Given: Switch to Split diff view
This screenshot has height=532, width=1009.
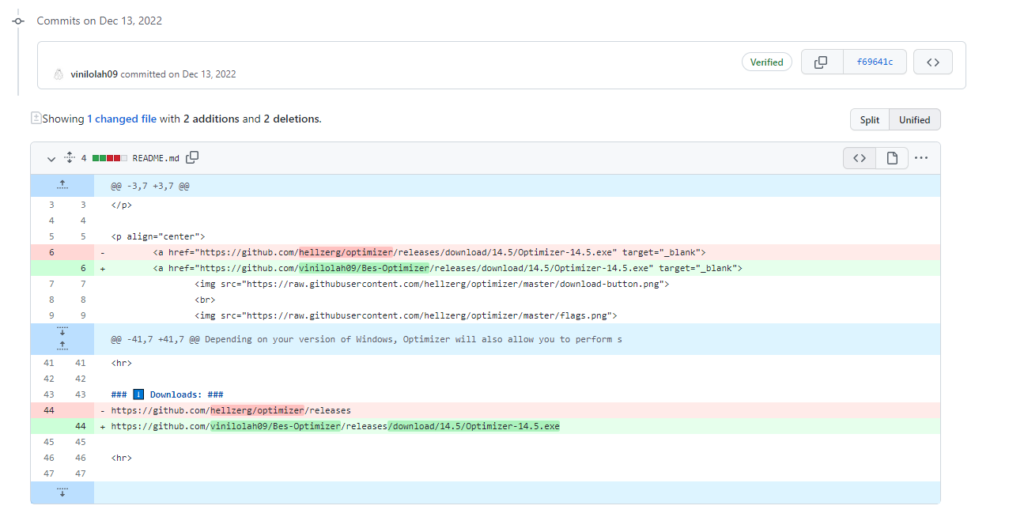Looking at the screenshot, I should 869,119.
